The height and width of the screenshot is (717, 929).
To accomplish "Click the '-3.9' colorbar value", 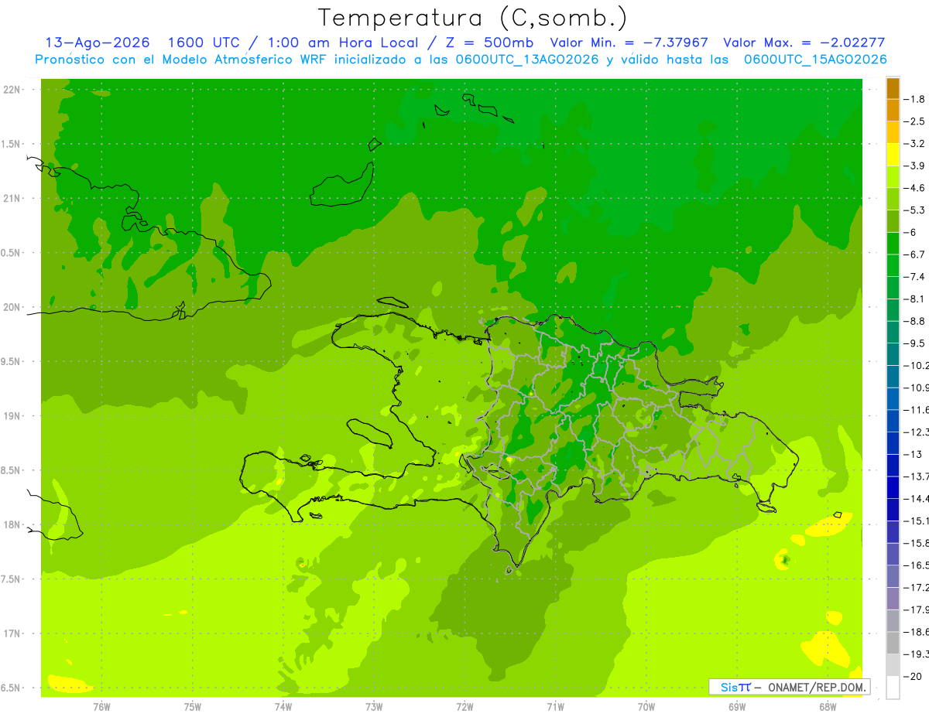I will [x=915, y=166].
